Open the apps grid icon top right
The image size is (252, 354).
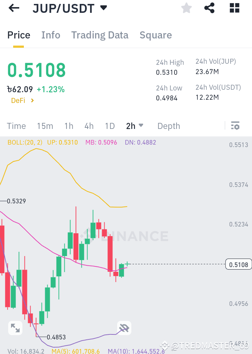(234, 8)
